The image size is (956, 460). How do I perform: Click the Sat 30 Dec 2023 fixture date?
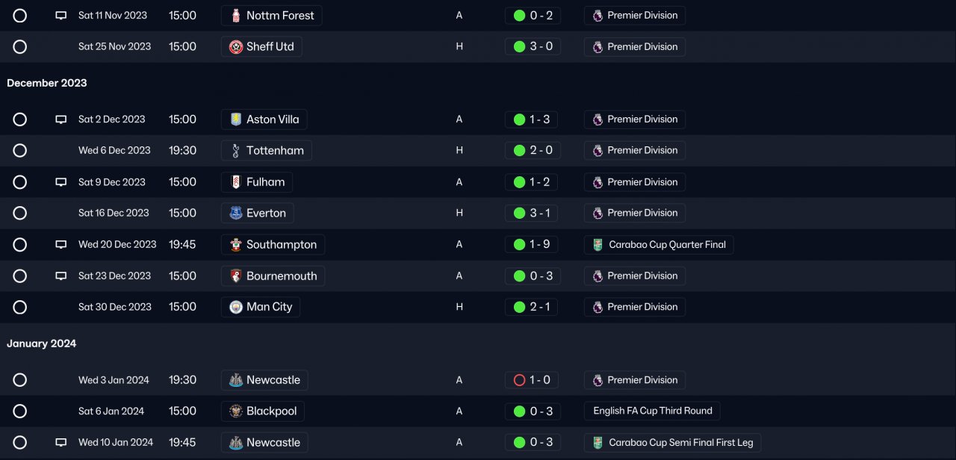pos(115,307)
